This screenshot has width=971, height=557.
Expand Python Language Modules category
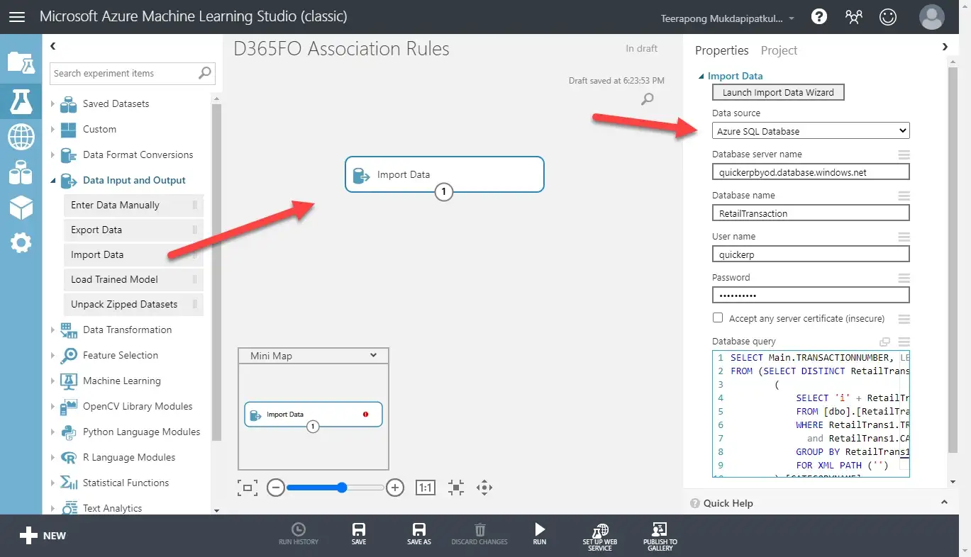tap(52, 432)
